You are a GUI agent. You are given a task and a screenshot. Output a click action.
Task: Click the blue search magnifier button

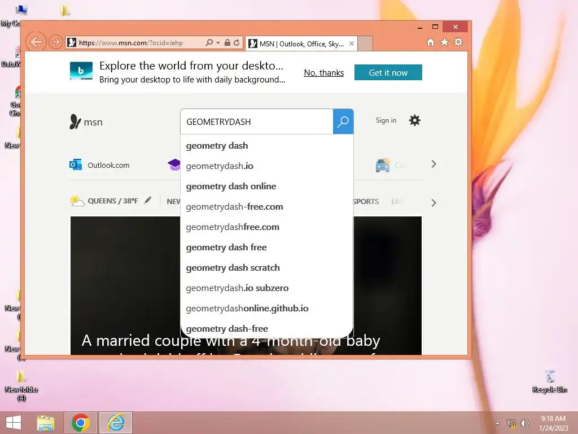pyautogui.click(x=343, y=121)
